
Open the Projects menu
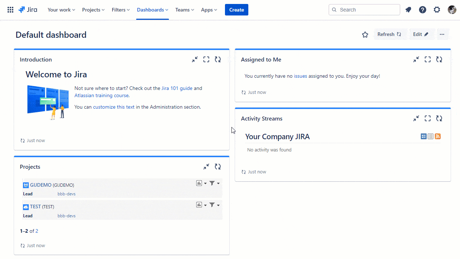point(93,10)
